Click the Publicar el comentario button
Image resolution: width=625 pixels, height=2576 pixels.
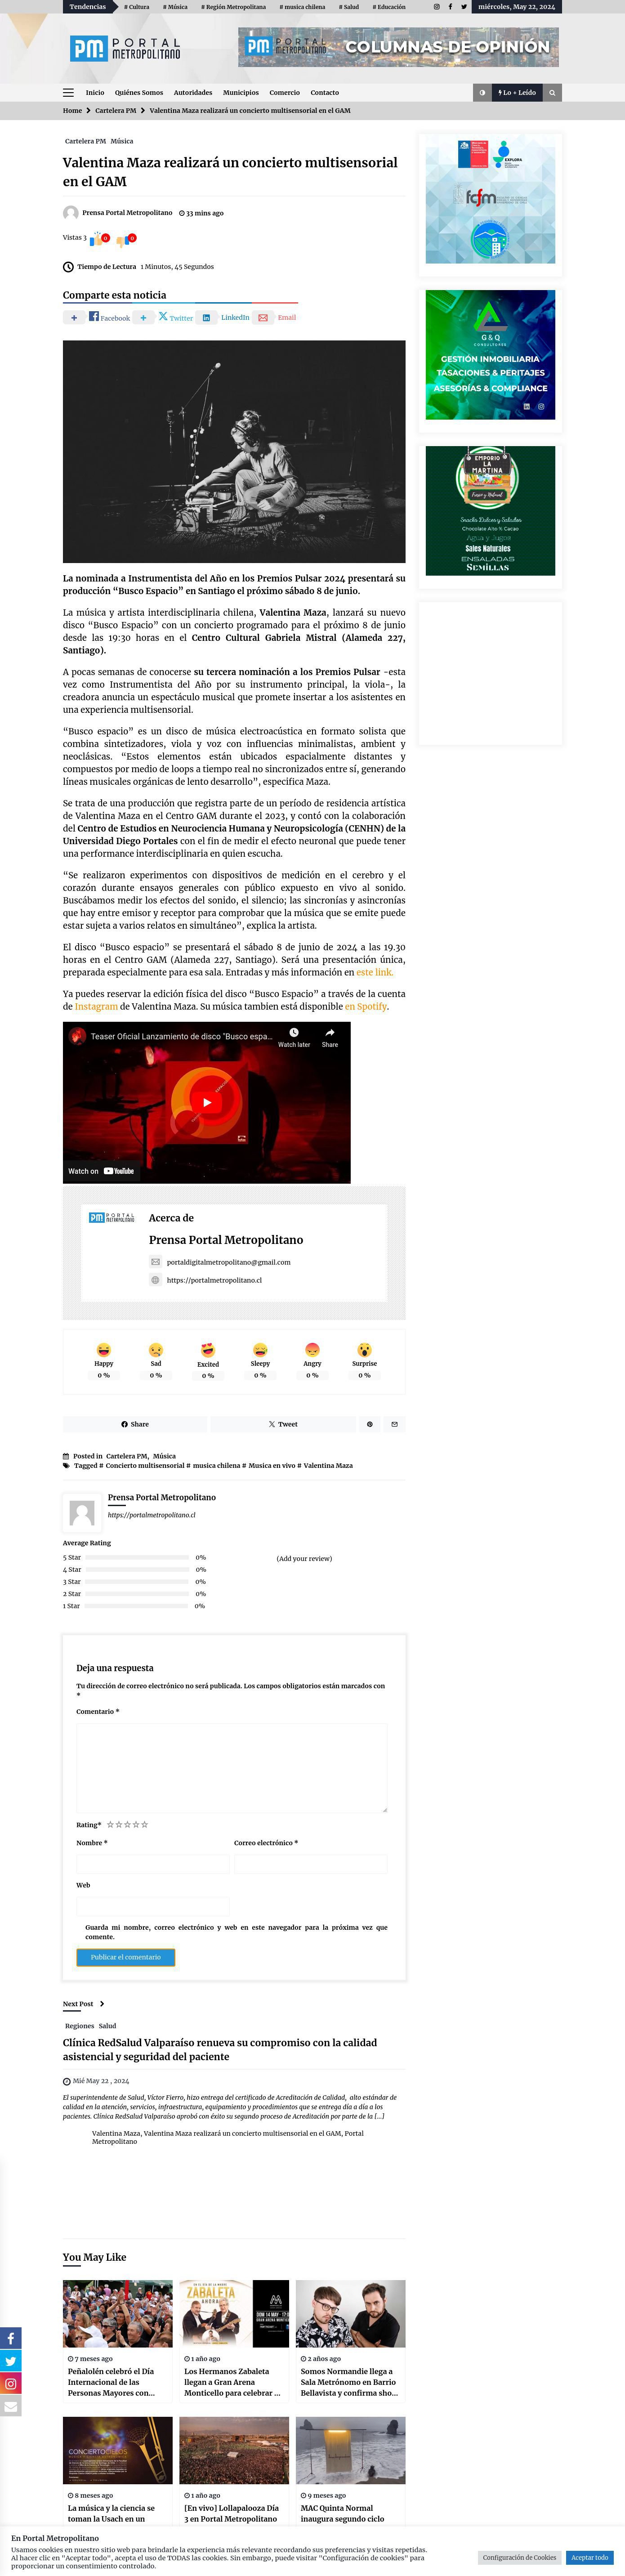[126, 1957]
